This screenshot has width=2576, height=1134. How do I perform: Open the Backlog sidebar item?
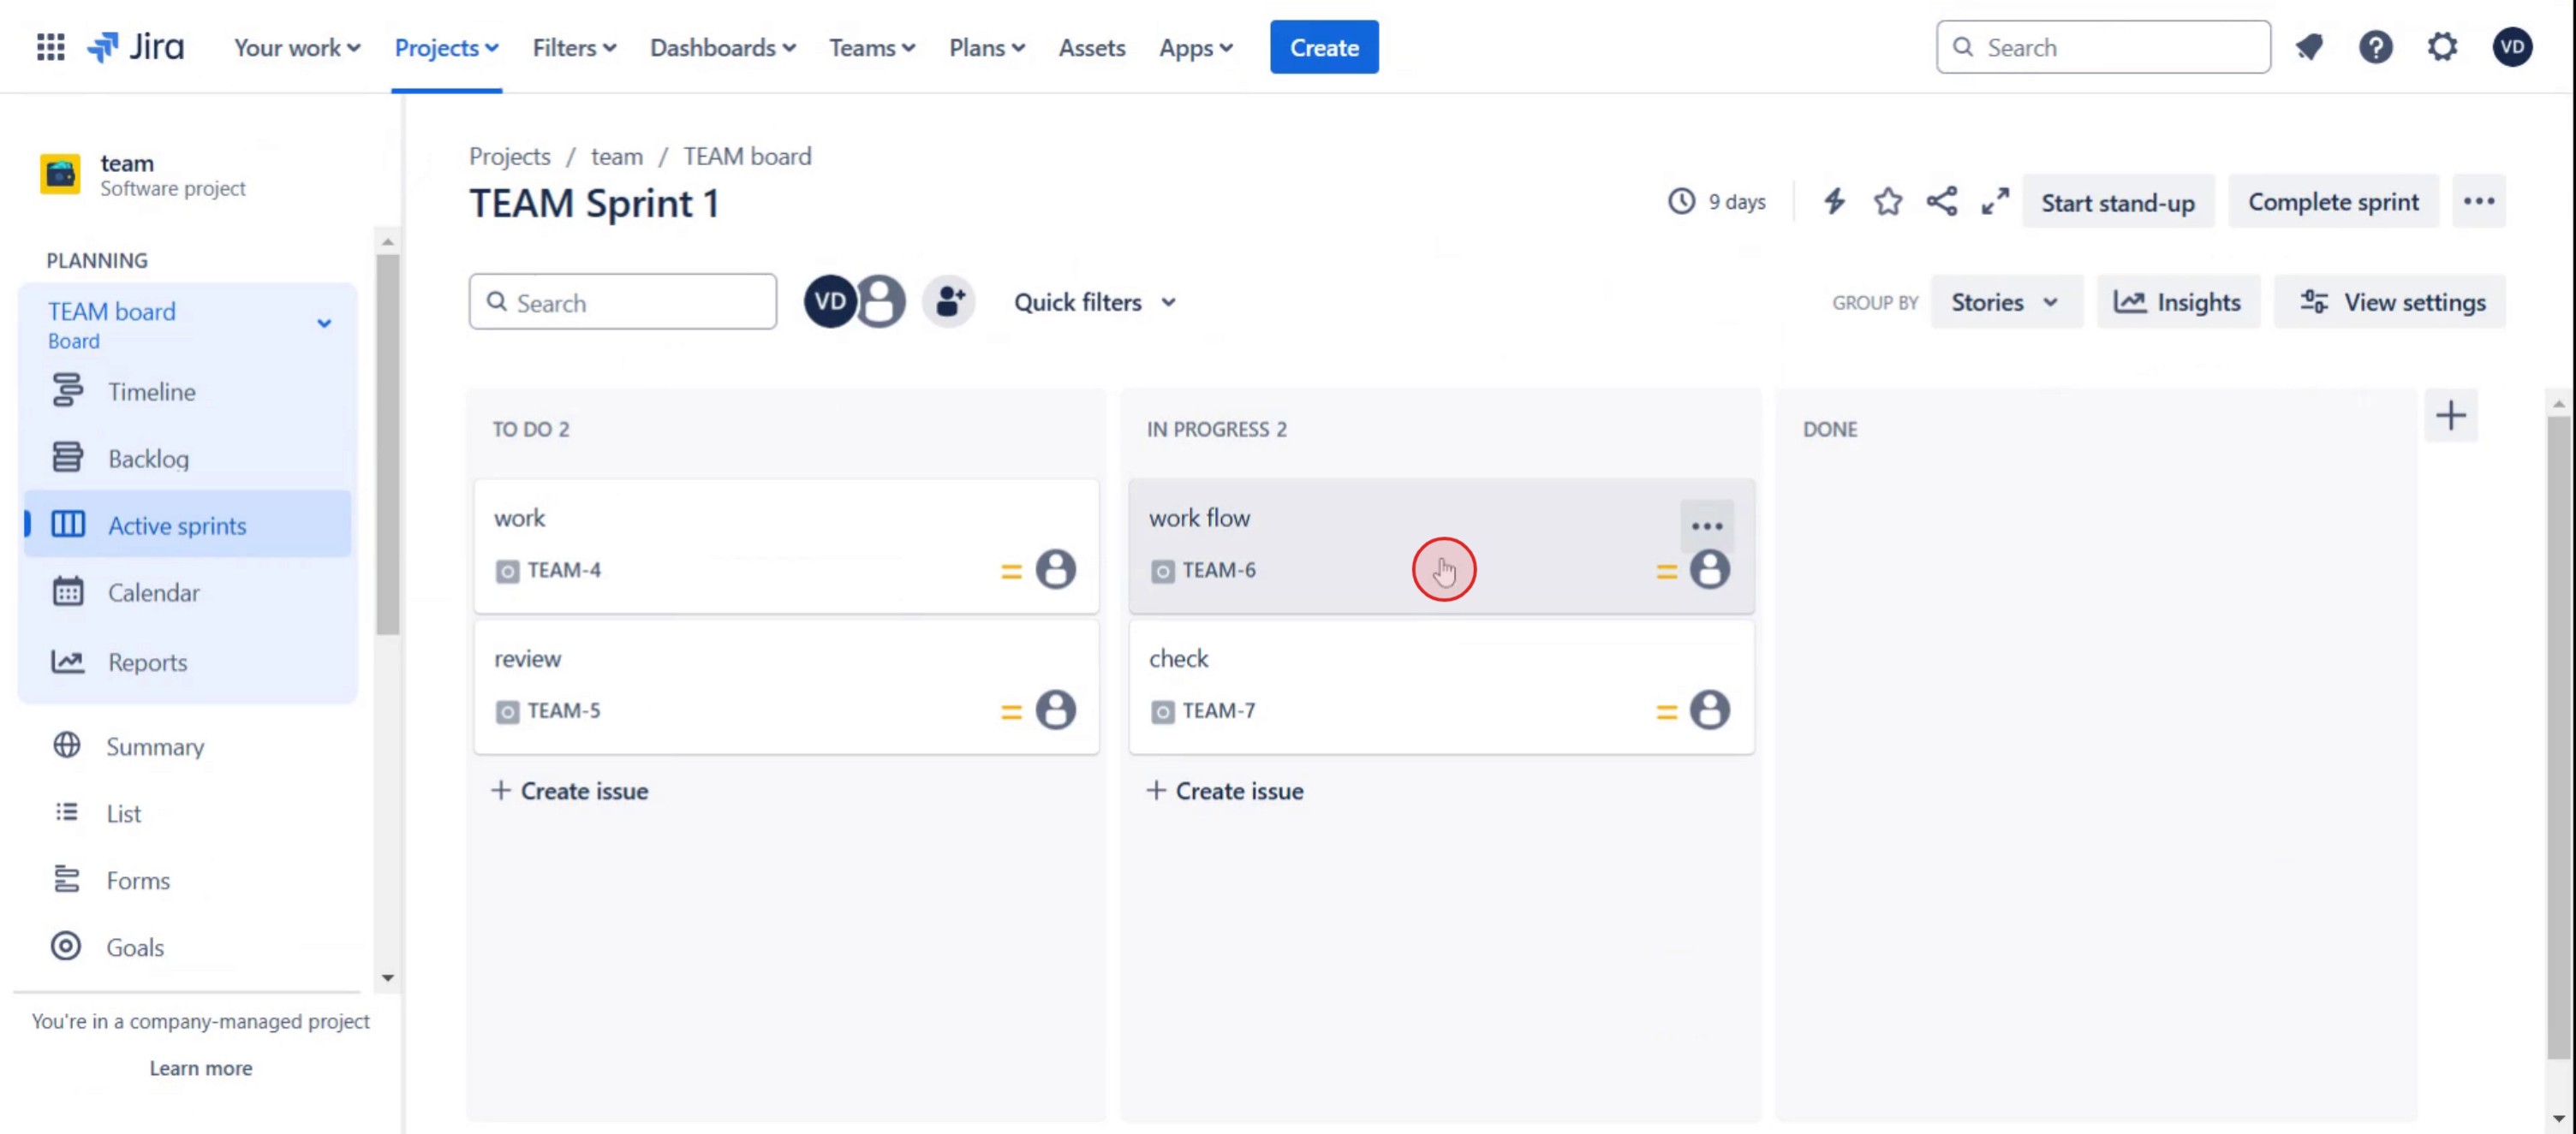(x=148, y=459)
